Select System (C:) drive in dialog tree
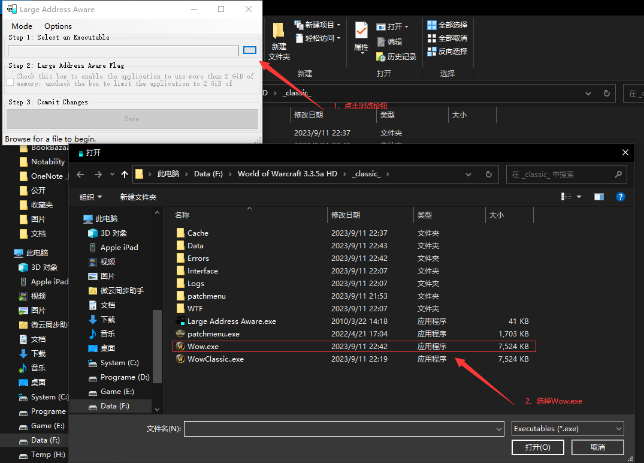The width and height of the screenshot is (644, 463). tap(114, 363)
